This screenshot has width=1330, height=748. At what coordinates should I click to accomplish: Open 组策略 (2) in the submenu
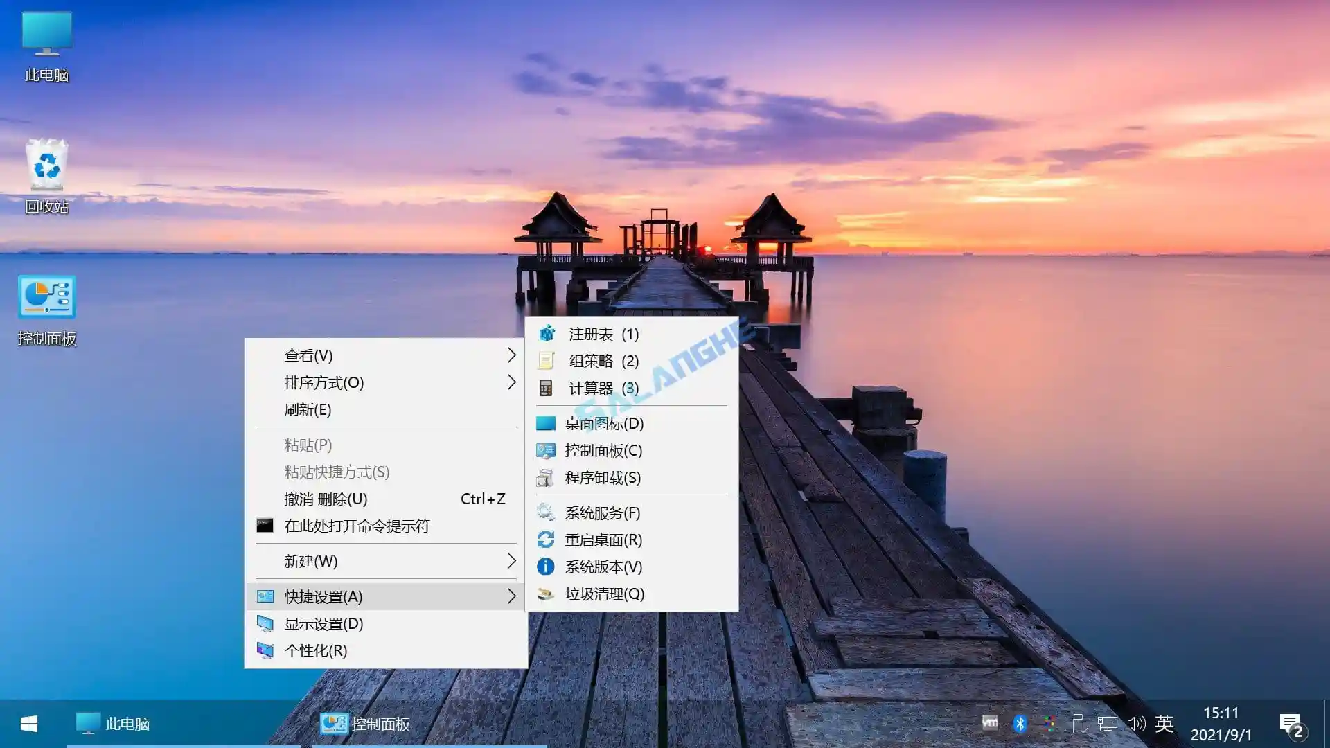[x=631, y=361]
